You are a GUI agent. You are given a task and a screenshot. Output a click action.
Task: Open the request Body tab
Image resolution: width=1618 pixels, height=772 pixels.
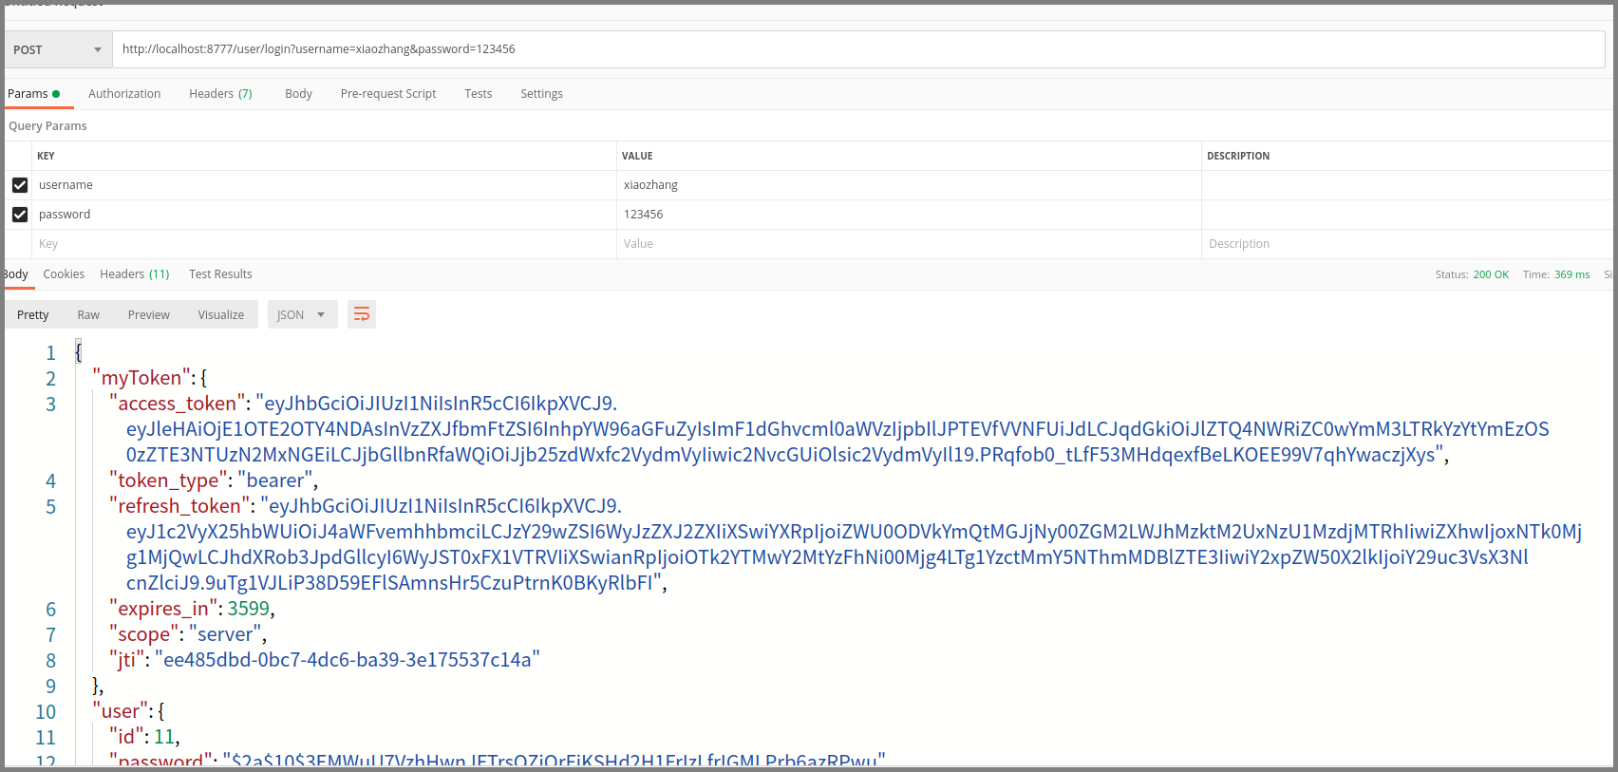tap(298, 94)
